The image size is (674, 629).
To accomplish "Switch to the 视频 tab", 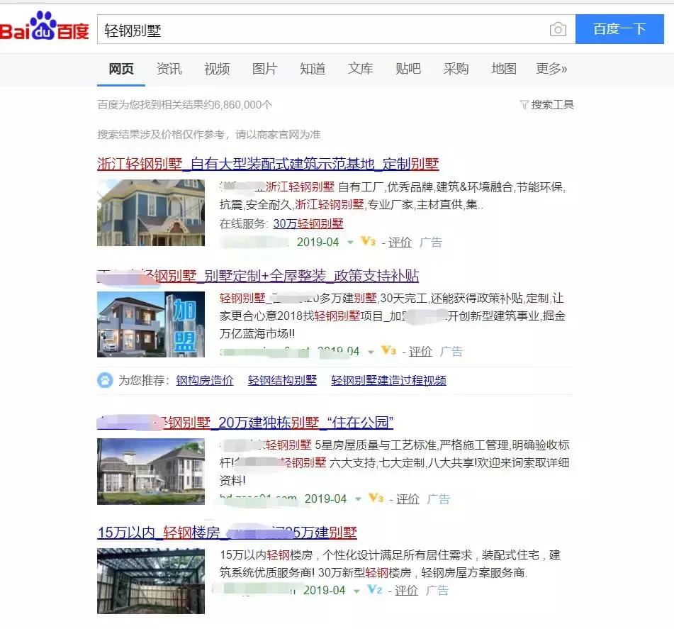I will pyautogui.click(x=217, y=69).
